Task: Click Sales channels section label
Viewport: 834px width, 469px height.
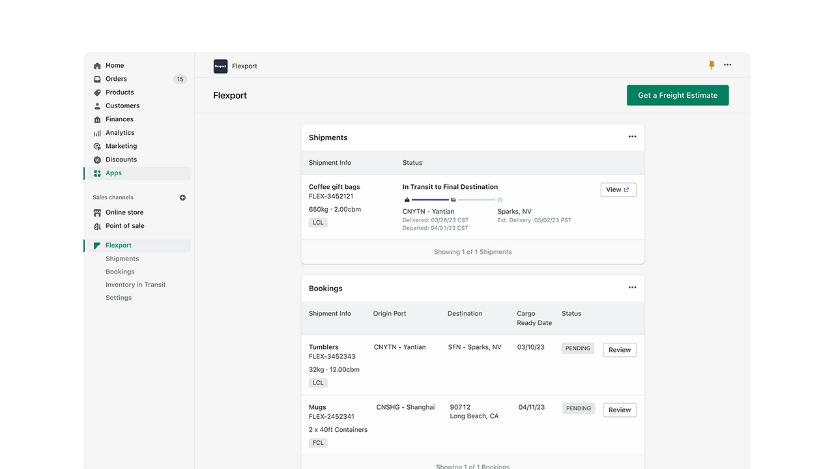Action: [113, 197]
